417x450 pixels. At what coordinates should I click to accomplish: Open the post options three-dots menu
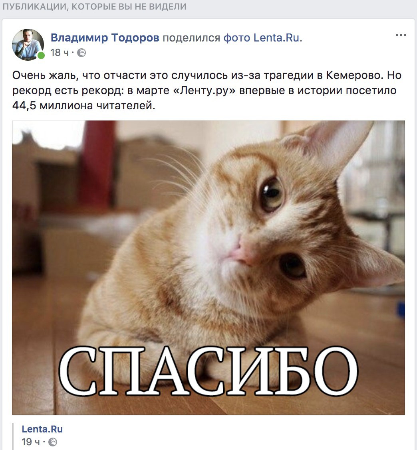401,35
